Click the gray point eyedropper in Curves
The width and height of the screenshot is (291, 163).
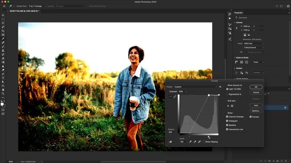pos(195,142)
